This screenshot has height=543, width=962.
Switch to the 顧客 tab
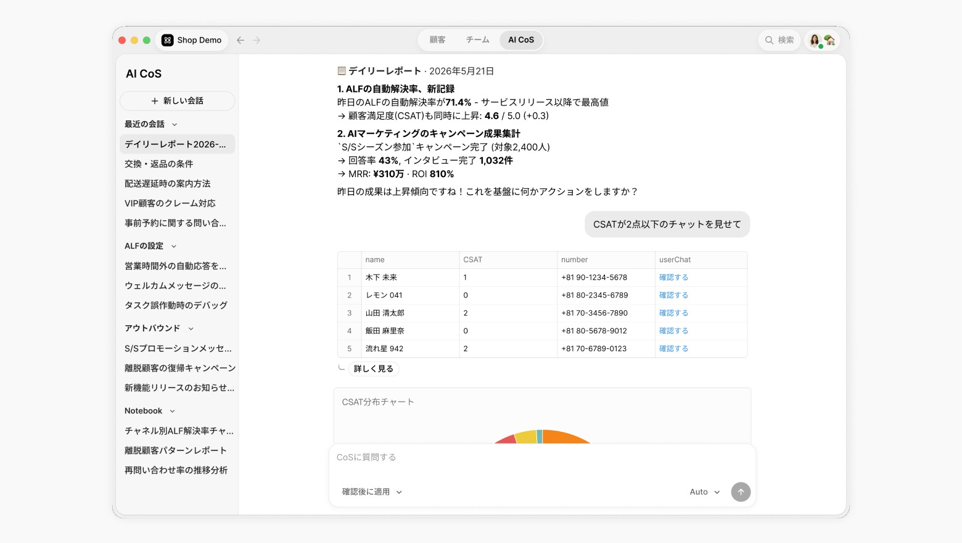click(437, 40)
